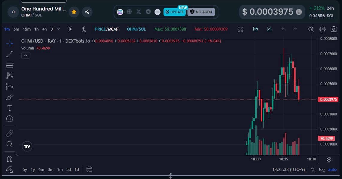Click the chart height resize handle arrow

[171, 175]
